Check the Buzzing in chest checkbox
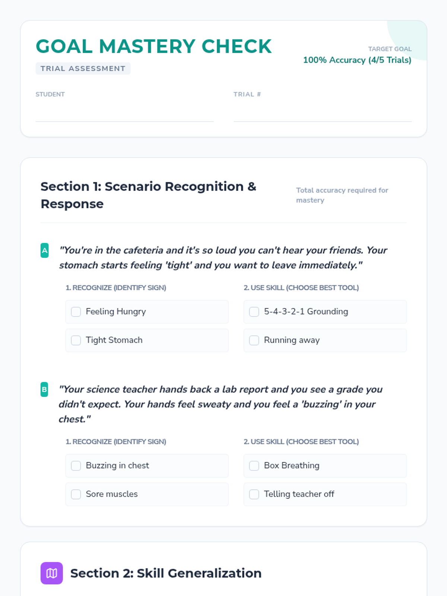 [x=76, y=466]
